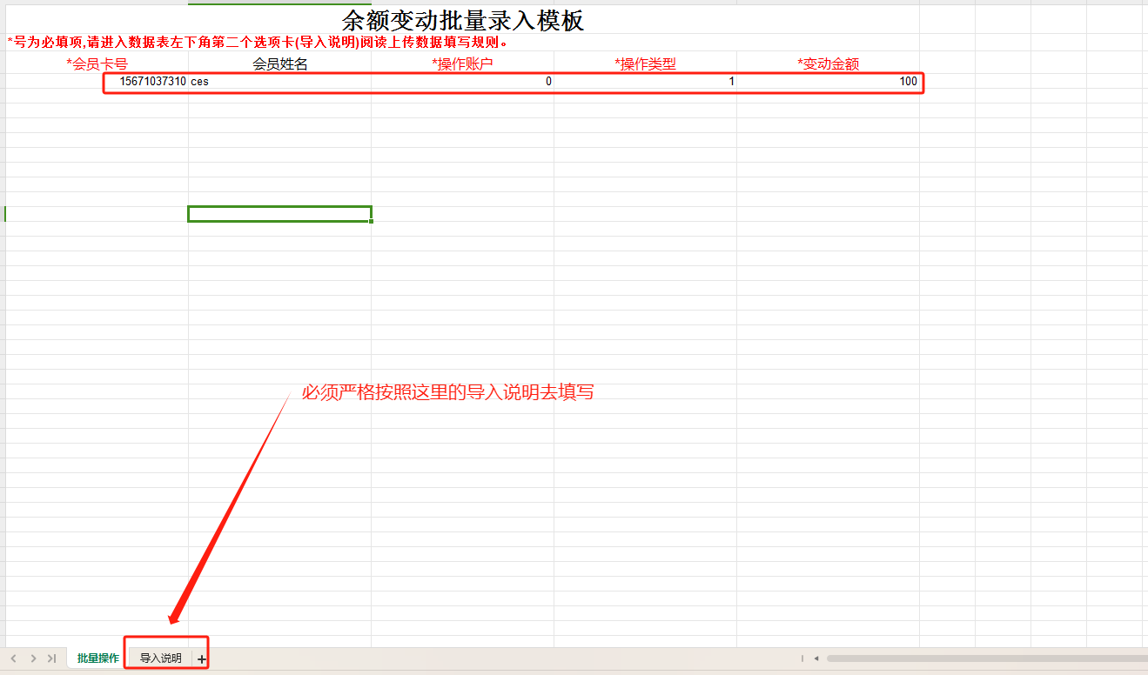This screenshot has width=1148, height=675.
Task: Select the operation account cell showing 0
Action: tap(461, 82)
